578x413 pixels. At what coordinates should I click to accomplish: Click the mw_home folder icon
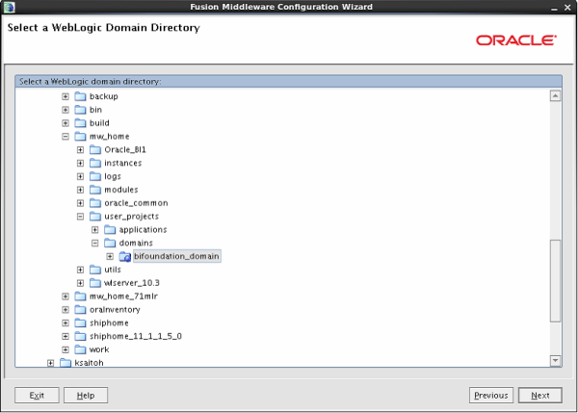point(80,137)
